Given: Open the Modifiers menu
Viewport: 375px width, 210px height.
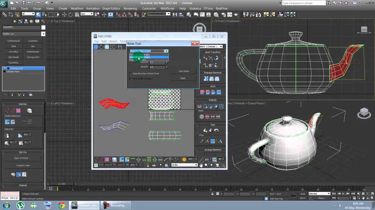Looking at the screenshot, I should 77,8.
